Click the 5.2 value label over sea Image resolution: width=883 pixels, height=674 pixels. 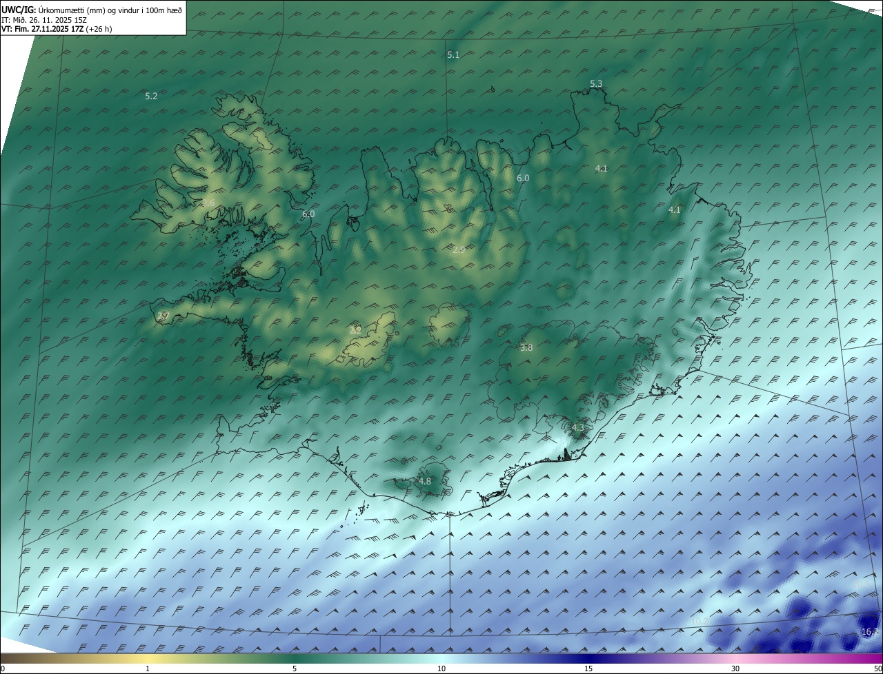(x=151, y=96)
